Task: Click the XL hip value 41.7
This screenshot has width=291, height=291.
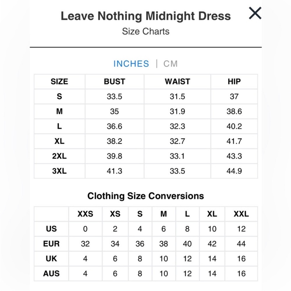Action: pos(234,141)
